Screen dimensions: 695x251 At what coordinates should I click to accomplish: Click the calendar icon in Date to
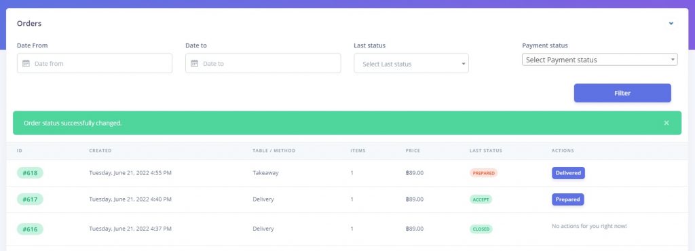pyautogui.click(x=195, y=64)
